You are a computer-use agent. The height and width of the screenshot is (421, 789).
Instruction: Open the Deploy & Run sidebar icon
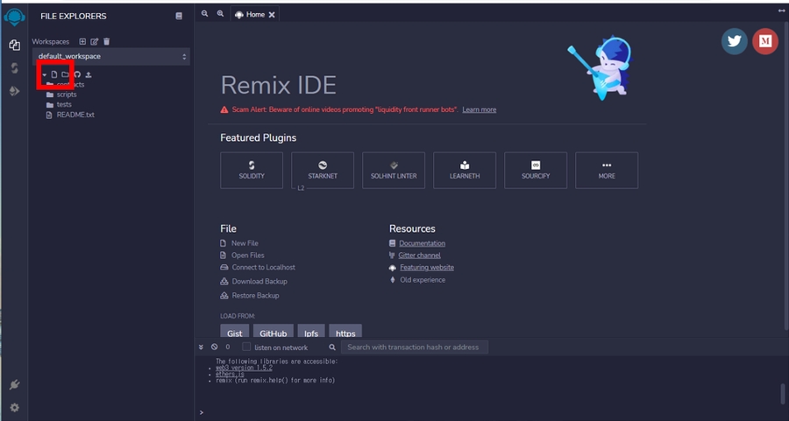(x=14, y=90)
